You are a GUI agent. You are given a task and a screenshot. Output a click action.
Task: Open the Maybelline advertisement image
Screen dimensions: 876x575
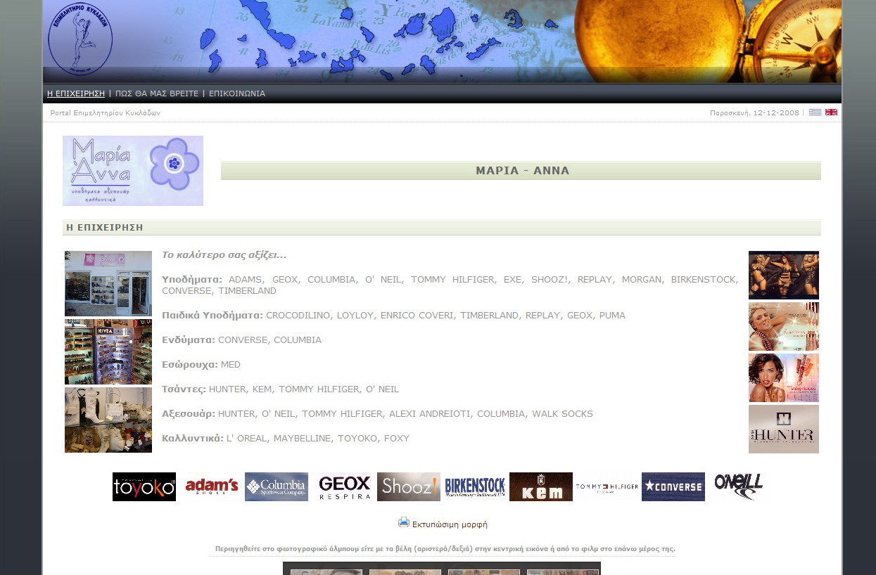784,377
